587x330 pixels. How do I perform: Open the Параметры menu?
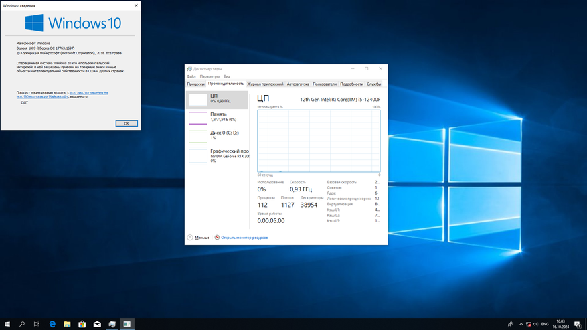coord(209,76)
